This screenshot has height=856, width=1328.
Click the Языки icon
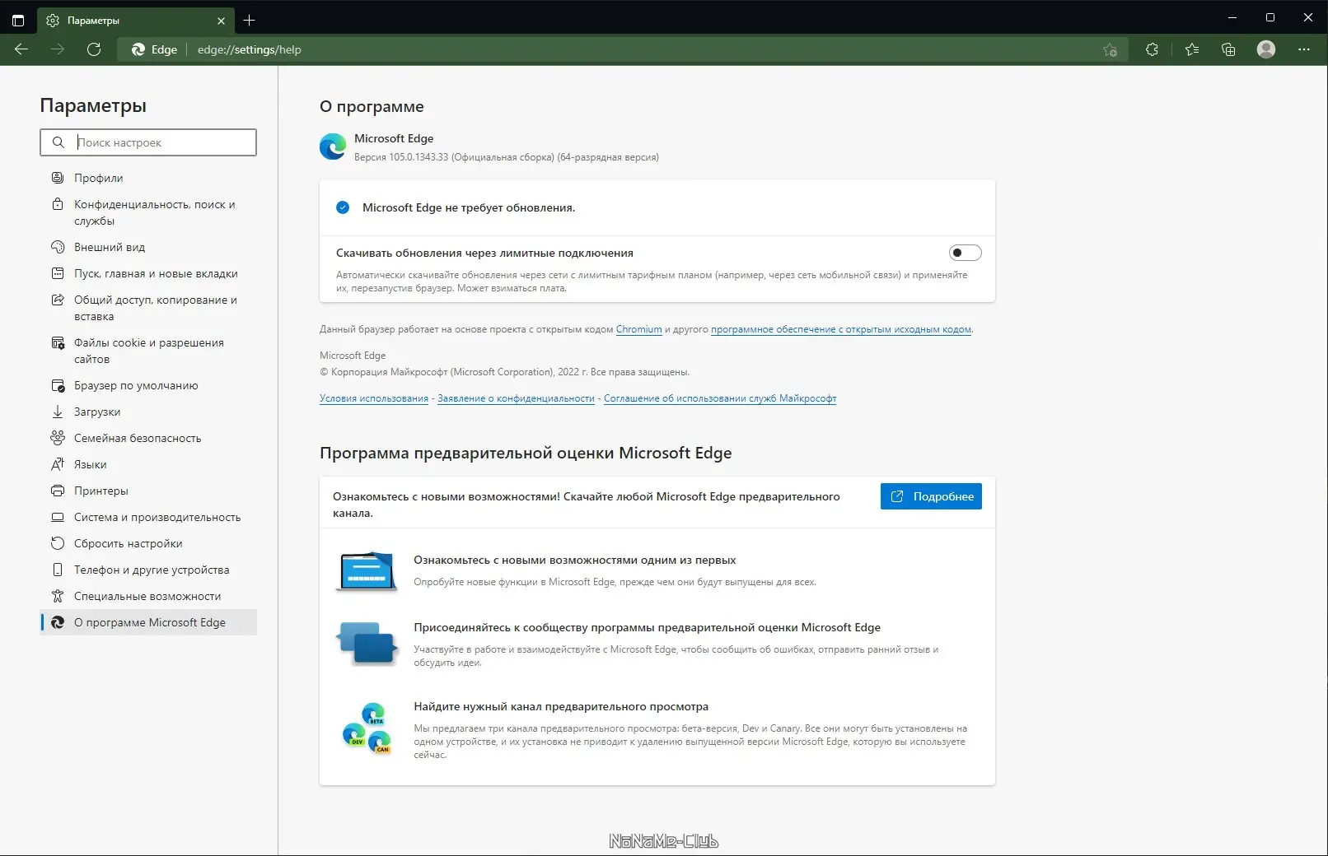(x=58, y=464)
